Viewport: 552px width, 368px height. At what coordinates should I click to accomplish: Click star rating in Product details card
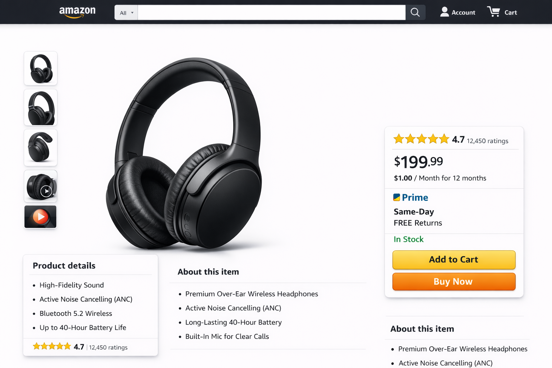pyautogui.click(x=52, y=346)
